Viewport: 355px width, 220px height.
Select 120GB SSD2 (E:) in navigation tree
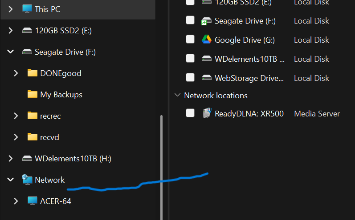click(63, 31)
